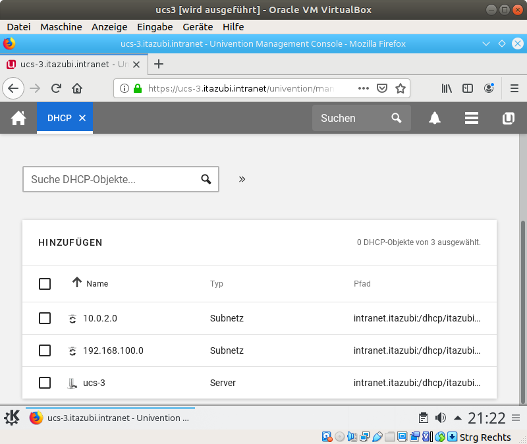
Task: Click the address bar URL
Action: click(x=240, y=88)
